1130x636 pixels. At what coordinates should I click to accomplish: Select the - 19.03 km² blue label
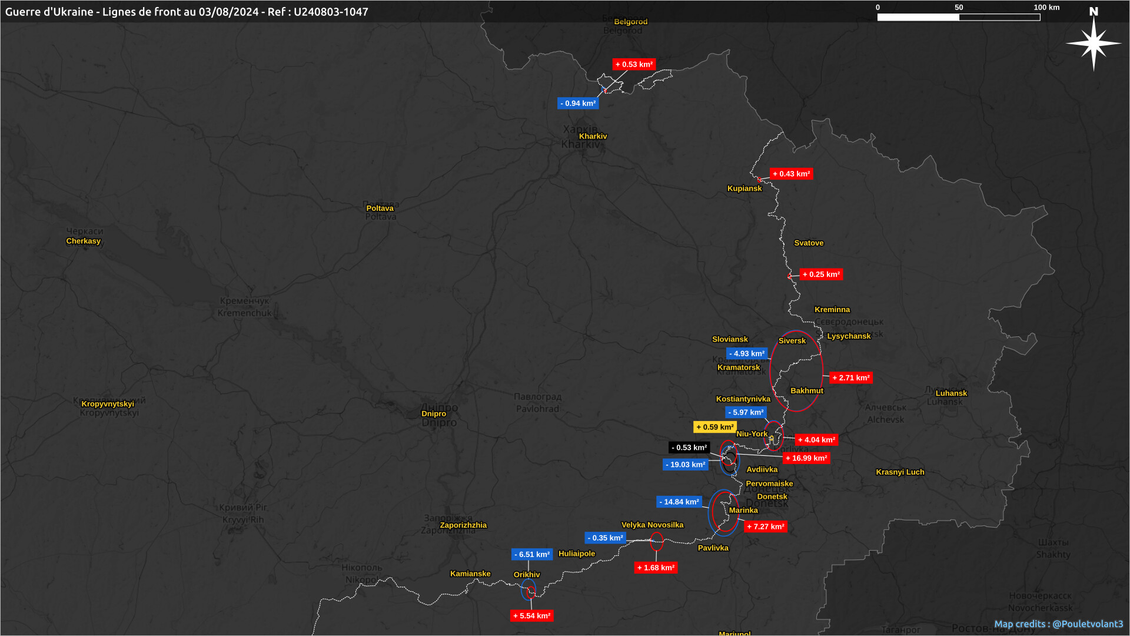point(685,465)
